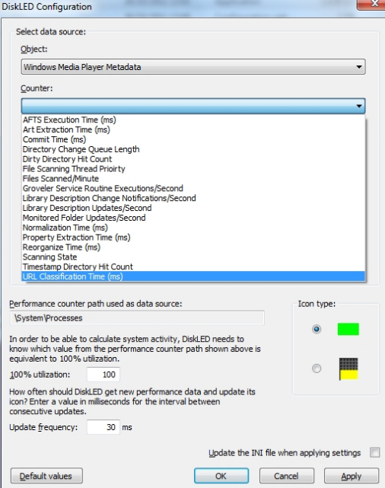The image size is (385, 488).
Task: Click the Windows Media Player Metadata combo box
Action: (x=193, y=67)
